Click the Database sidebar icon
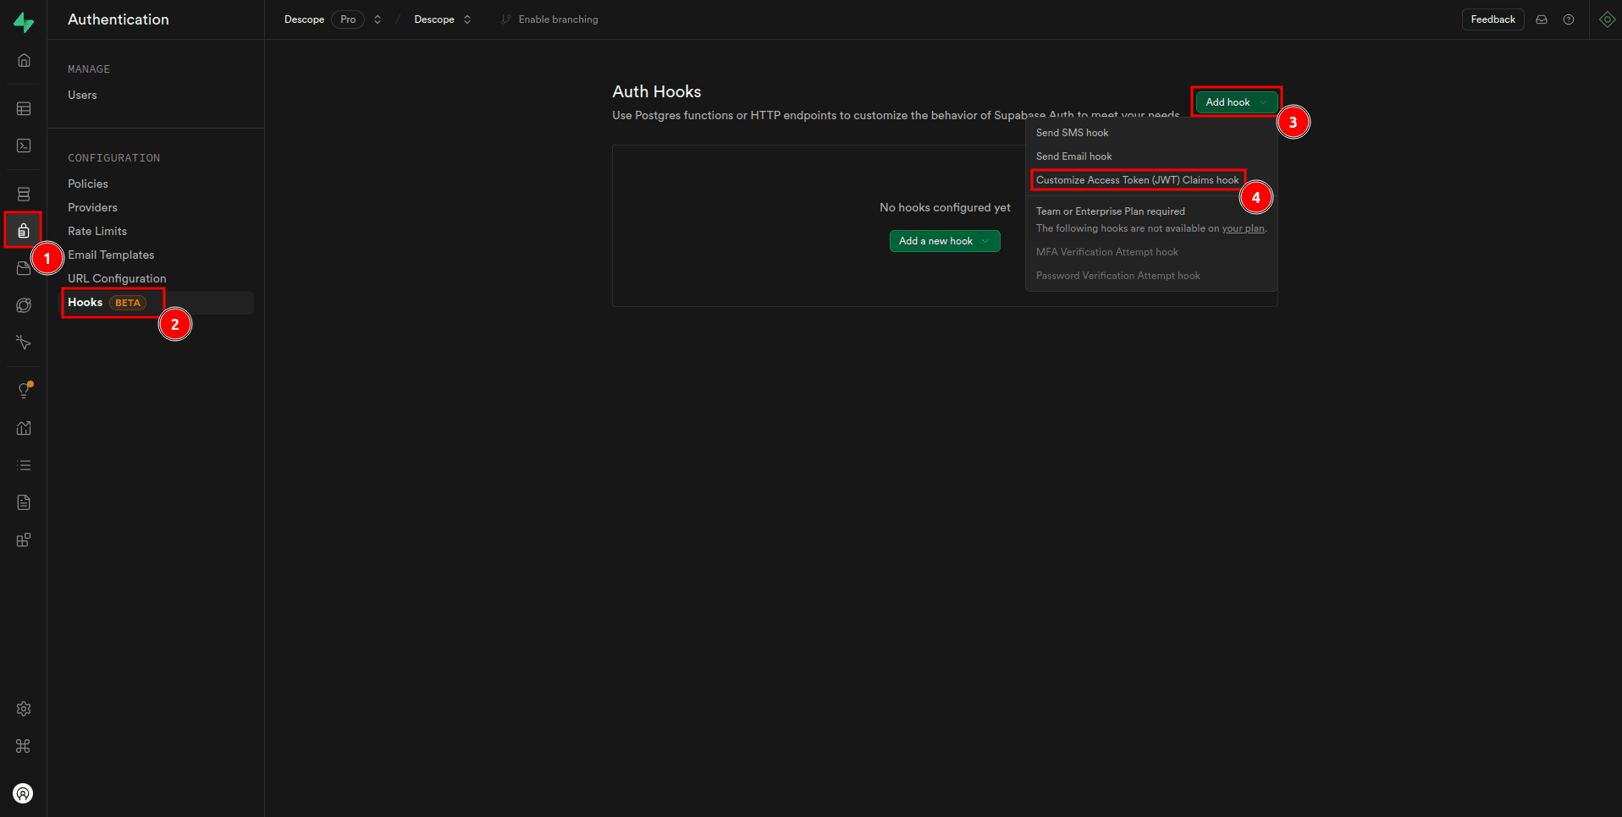The height and width of the screenshot is (817, 1622). [24, 195]
